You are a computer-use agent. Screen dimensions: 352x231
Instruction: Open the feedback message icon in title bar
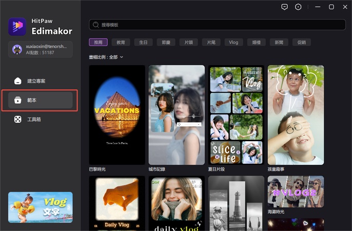pos(284,7)
